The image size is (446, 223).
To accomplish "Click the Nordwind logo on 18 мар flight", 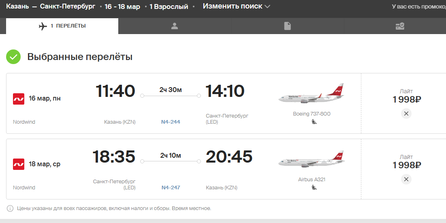I will pyautogui.click(x=19, y=164).
